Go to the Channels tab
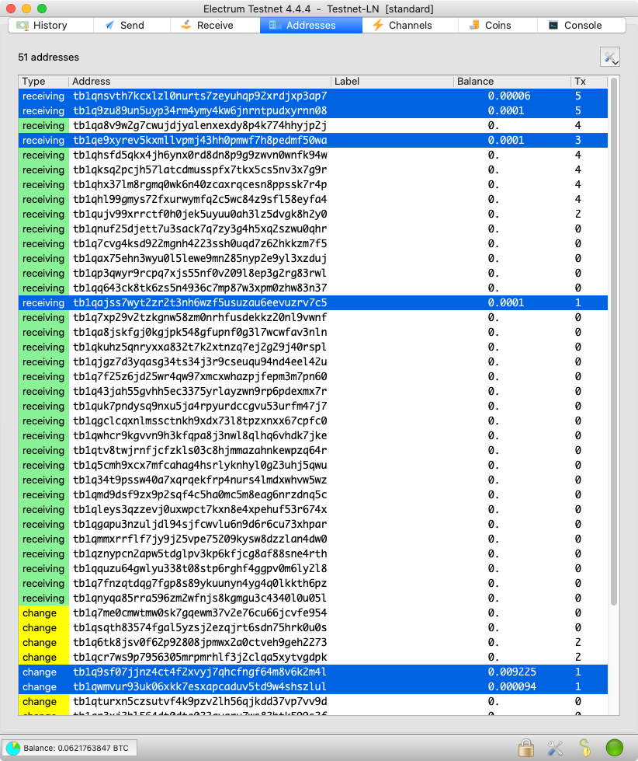The height and width of the screenshot is (761, 638). [410, 25]
